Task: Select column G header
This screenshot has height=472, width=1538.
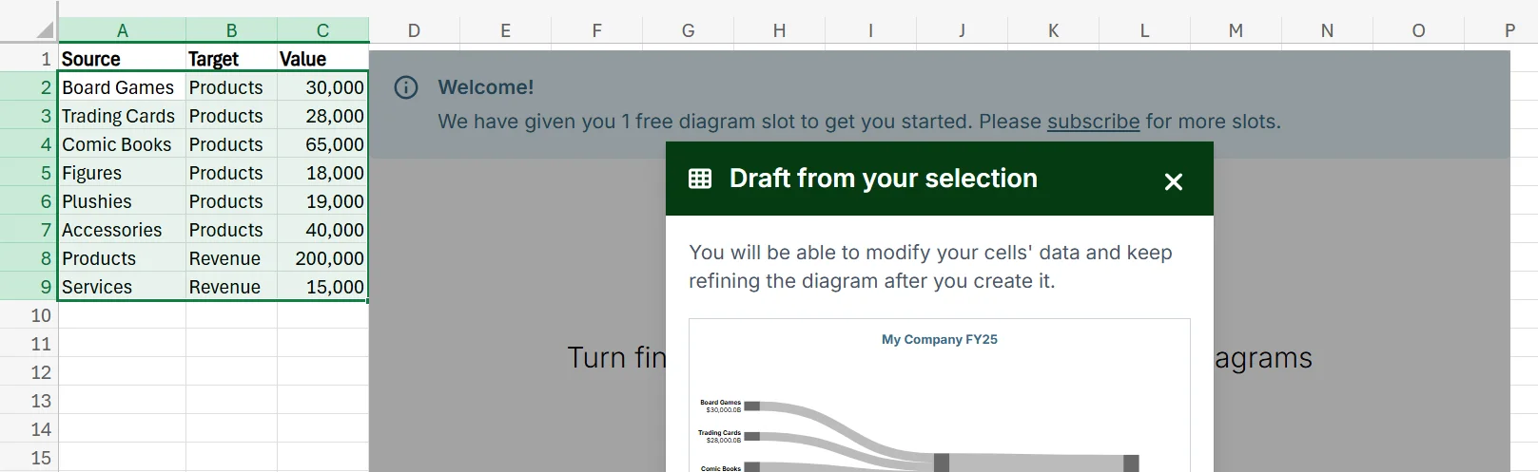Action: (688, 30)
